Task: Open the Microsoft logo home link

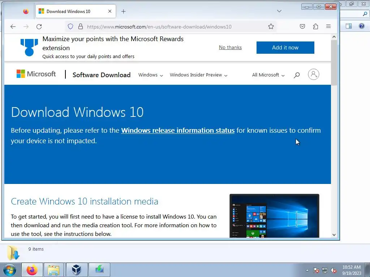Action: tap(36, 74)
